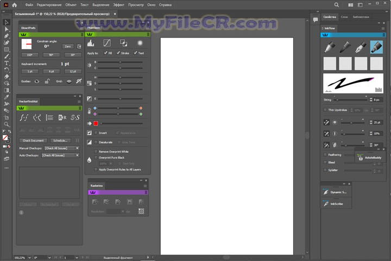Select the Rotate tool
This screenshot has height=261, width=391.
(7, 70)
